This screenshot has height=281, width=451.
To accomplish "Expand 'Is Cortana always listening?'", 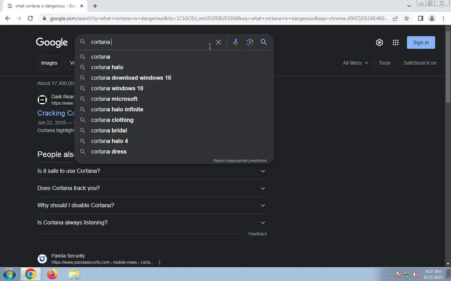I will point(152,223).
